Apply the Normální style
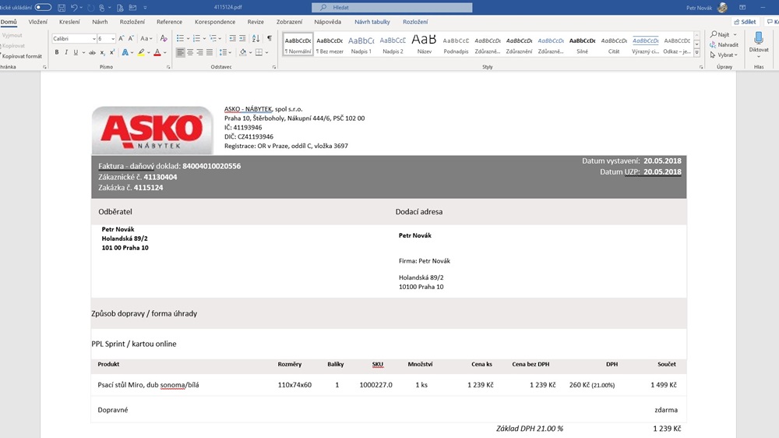 point(298,44)
